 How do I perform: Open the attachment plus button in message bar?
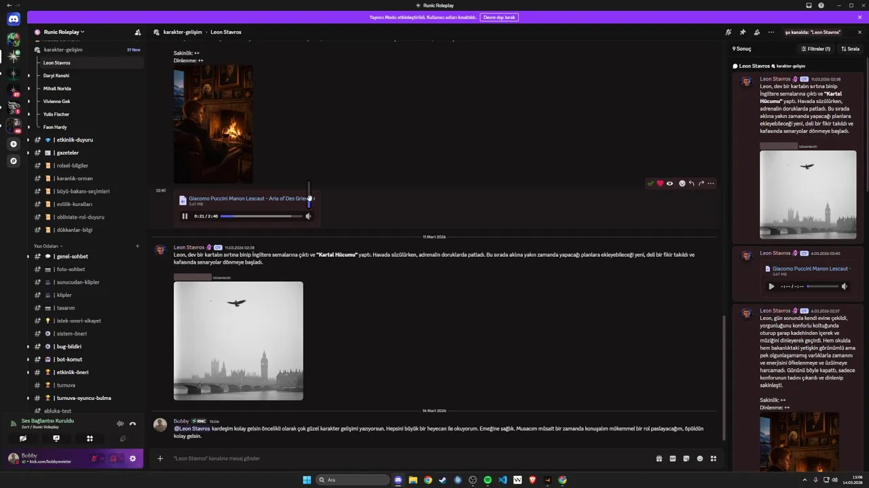(x=160, y=458)
